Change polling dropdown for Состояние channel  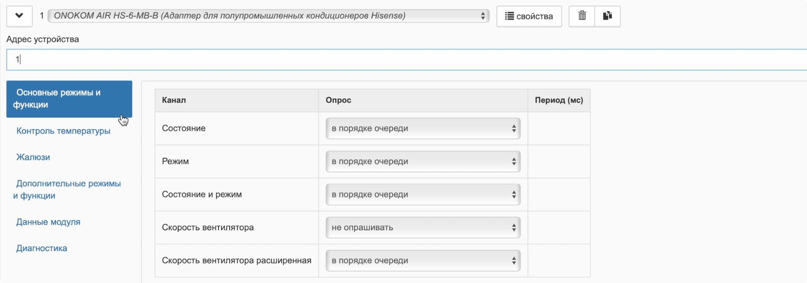pos(423,129)
